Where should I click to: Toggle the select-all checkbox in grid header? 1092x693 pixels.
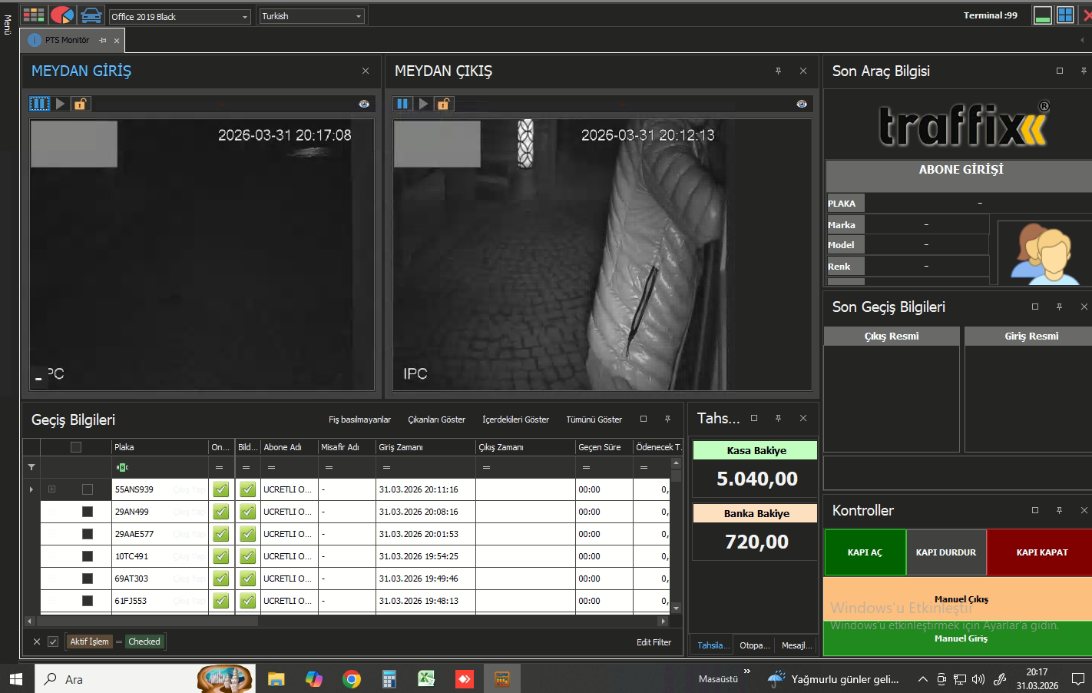point(76,447)
